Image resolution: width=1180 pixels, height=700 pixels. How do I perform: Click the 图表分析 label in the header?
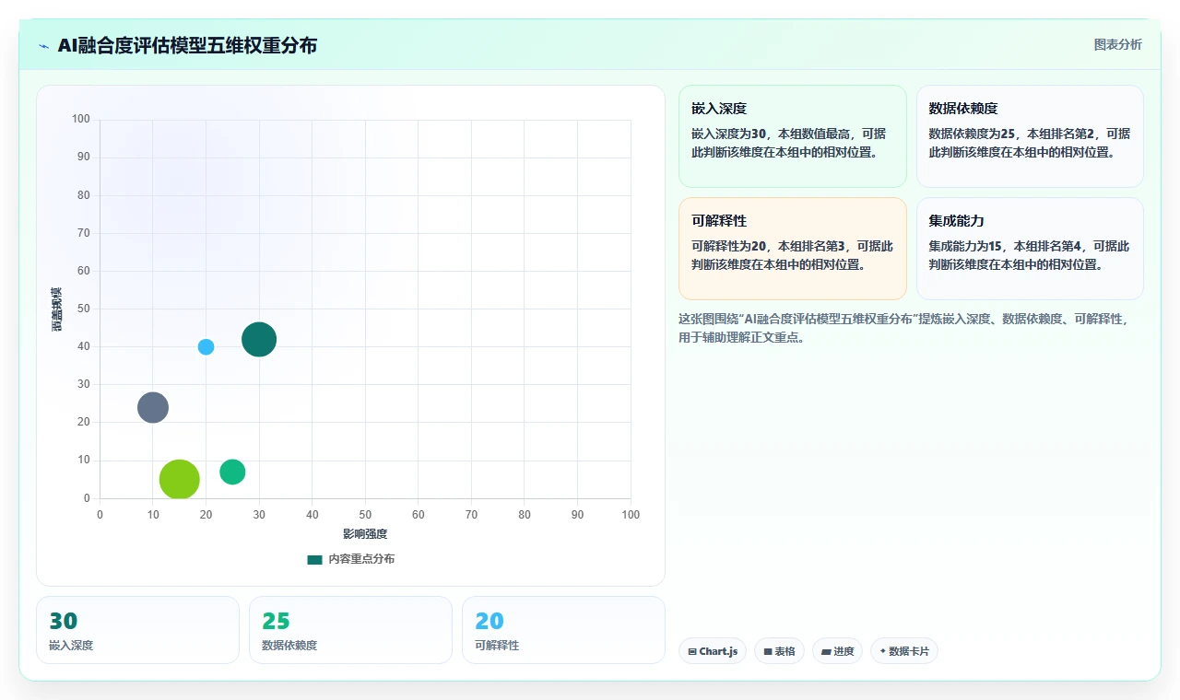click(1117, 44)
